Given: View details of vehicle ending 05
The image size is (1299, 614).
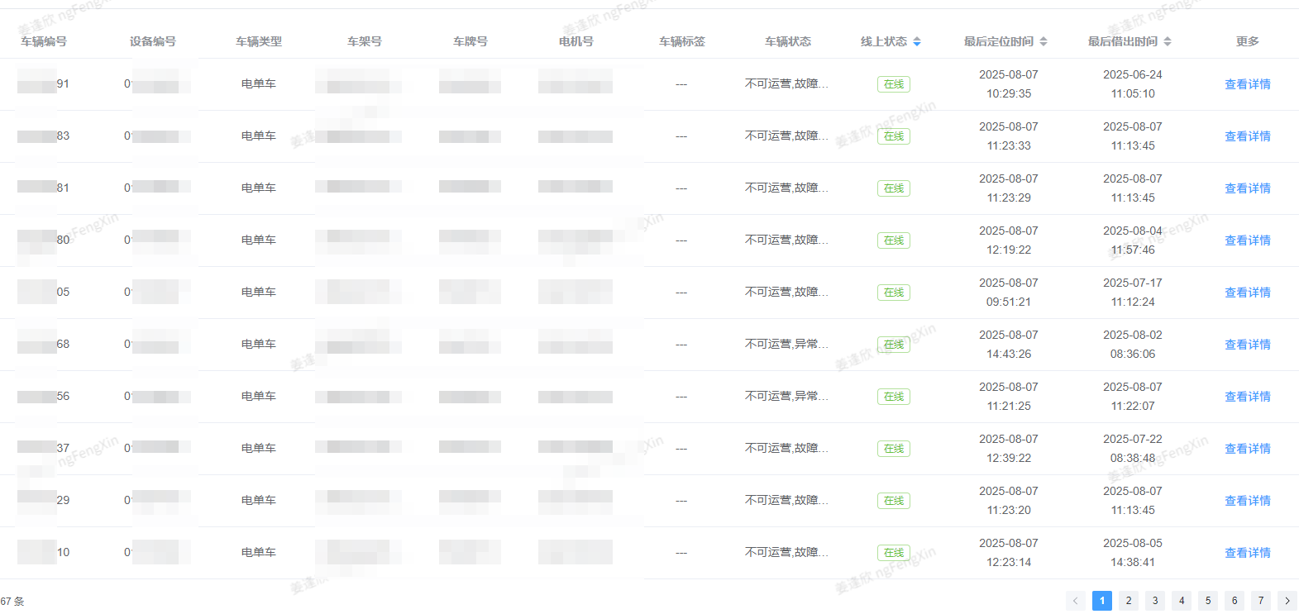Looking at the screenshot, I should tap(1247, 293).
